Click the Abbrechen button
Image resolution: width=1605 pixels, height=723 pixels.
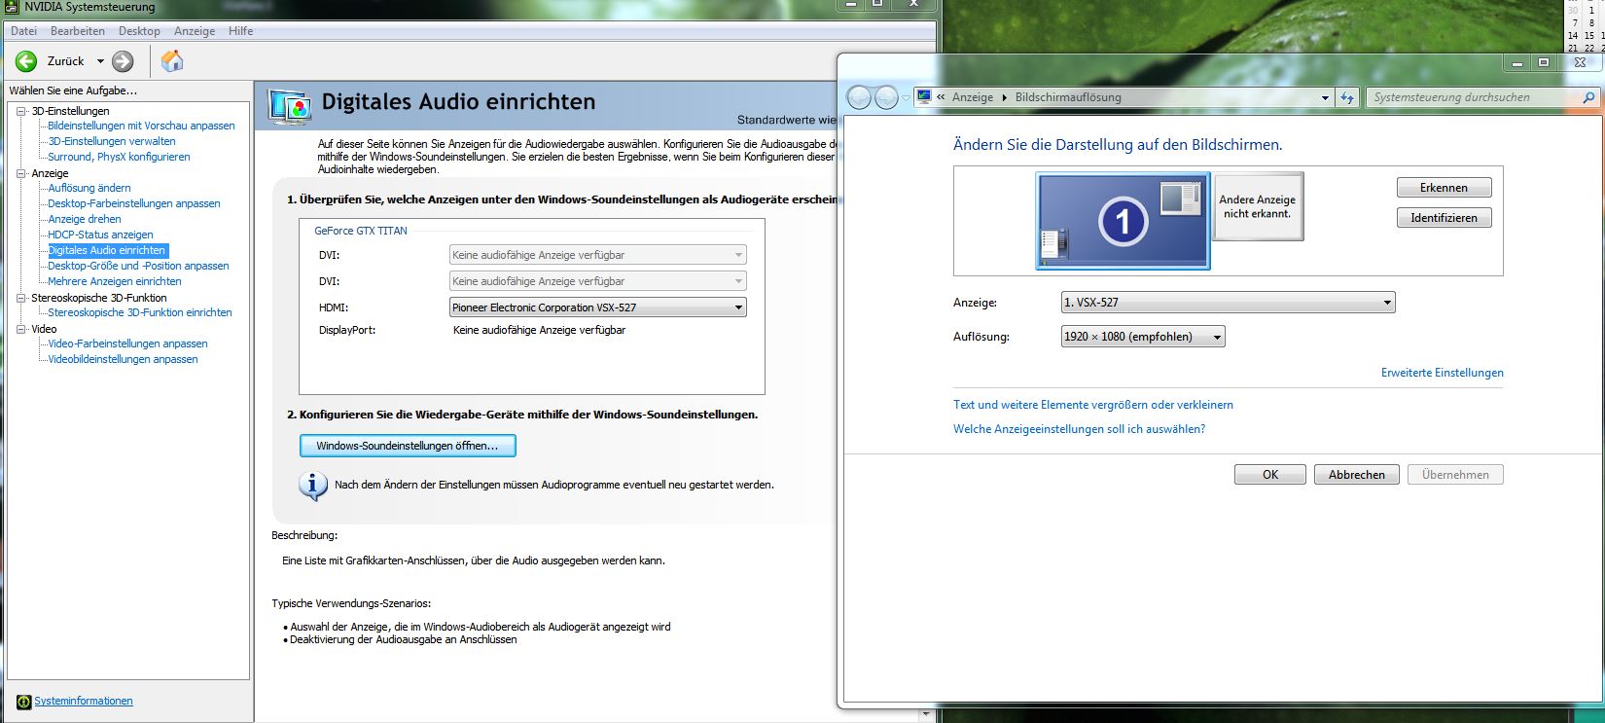coord(1357,475)
